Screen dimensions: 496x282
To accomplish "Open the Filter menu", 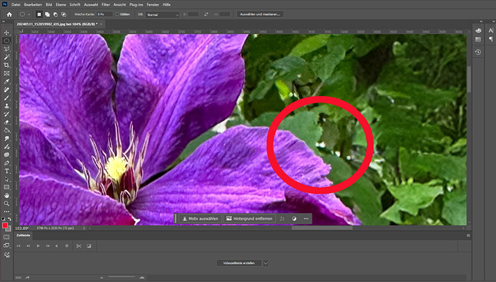I will coord(106,4).
